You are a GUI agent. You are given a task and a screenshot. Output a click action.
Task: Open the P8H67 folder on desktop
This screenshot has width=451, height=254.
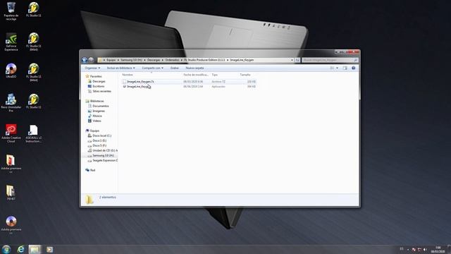pos(11,193)
